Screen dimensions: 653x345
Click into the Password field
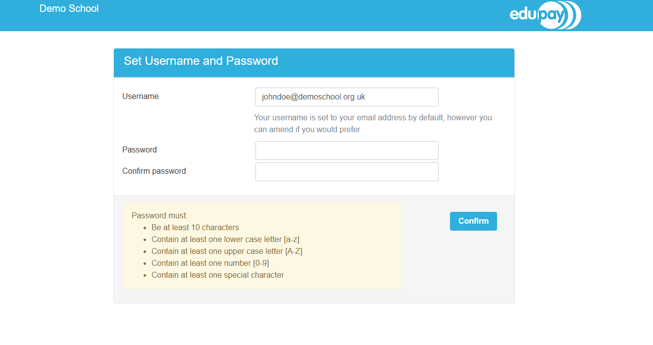click(x=347, y=150)
